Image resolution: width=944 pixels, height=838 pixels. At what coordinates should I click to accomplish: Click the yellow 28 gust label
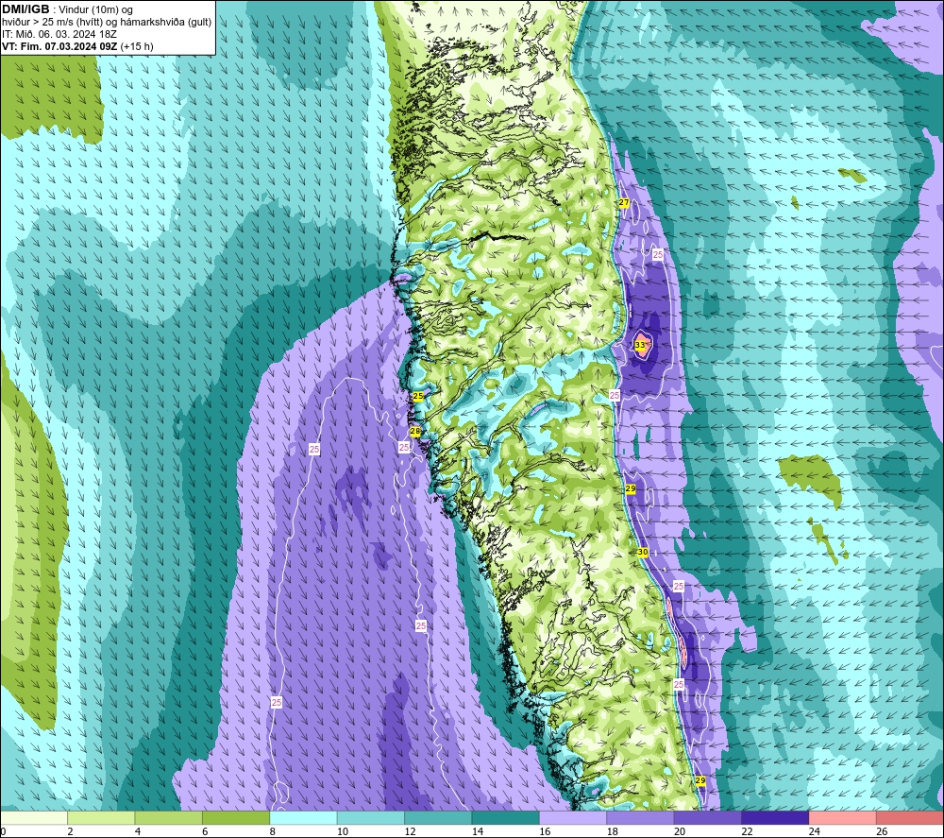coord(414,432)
